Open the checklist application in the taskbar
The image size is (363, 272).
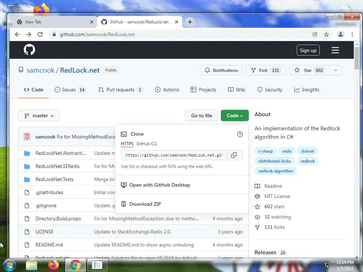tap(97, 265)
